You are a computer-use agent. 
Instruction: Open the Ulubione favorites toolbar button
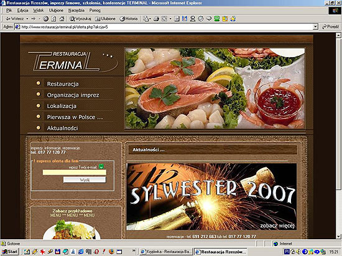[x=105, y=19]
